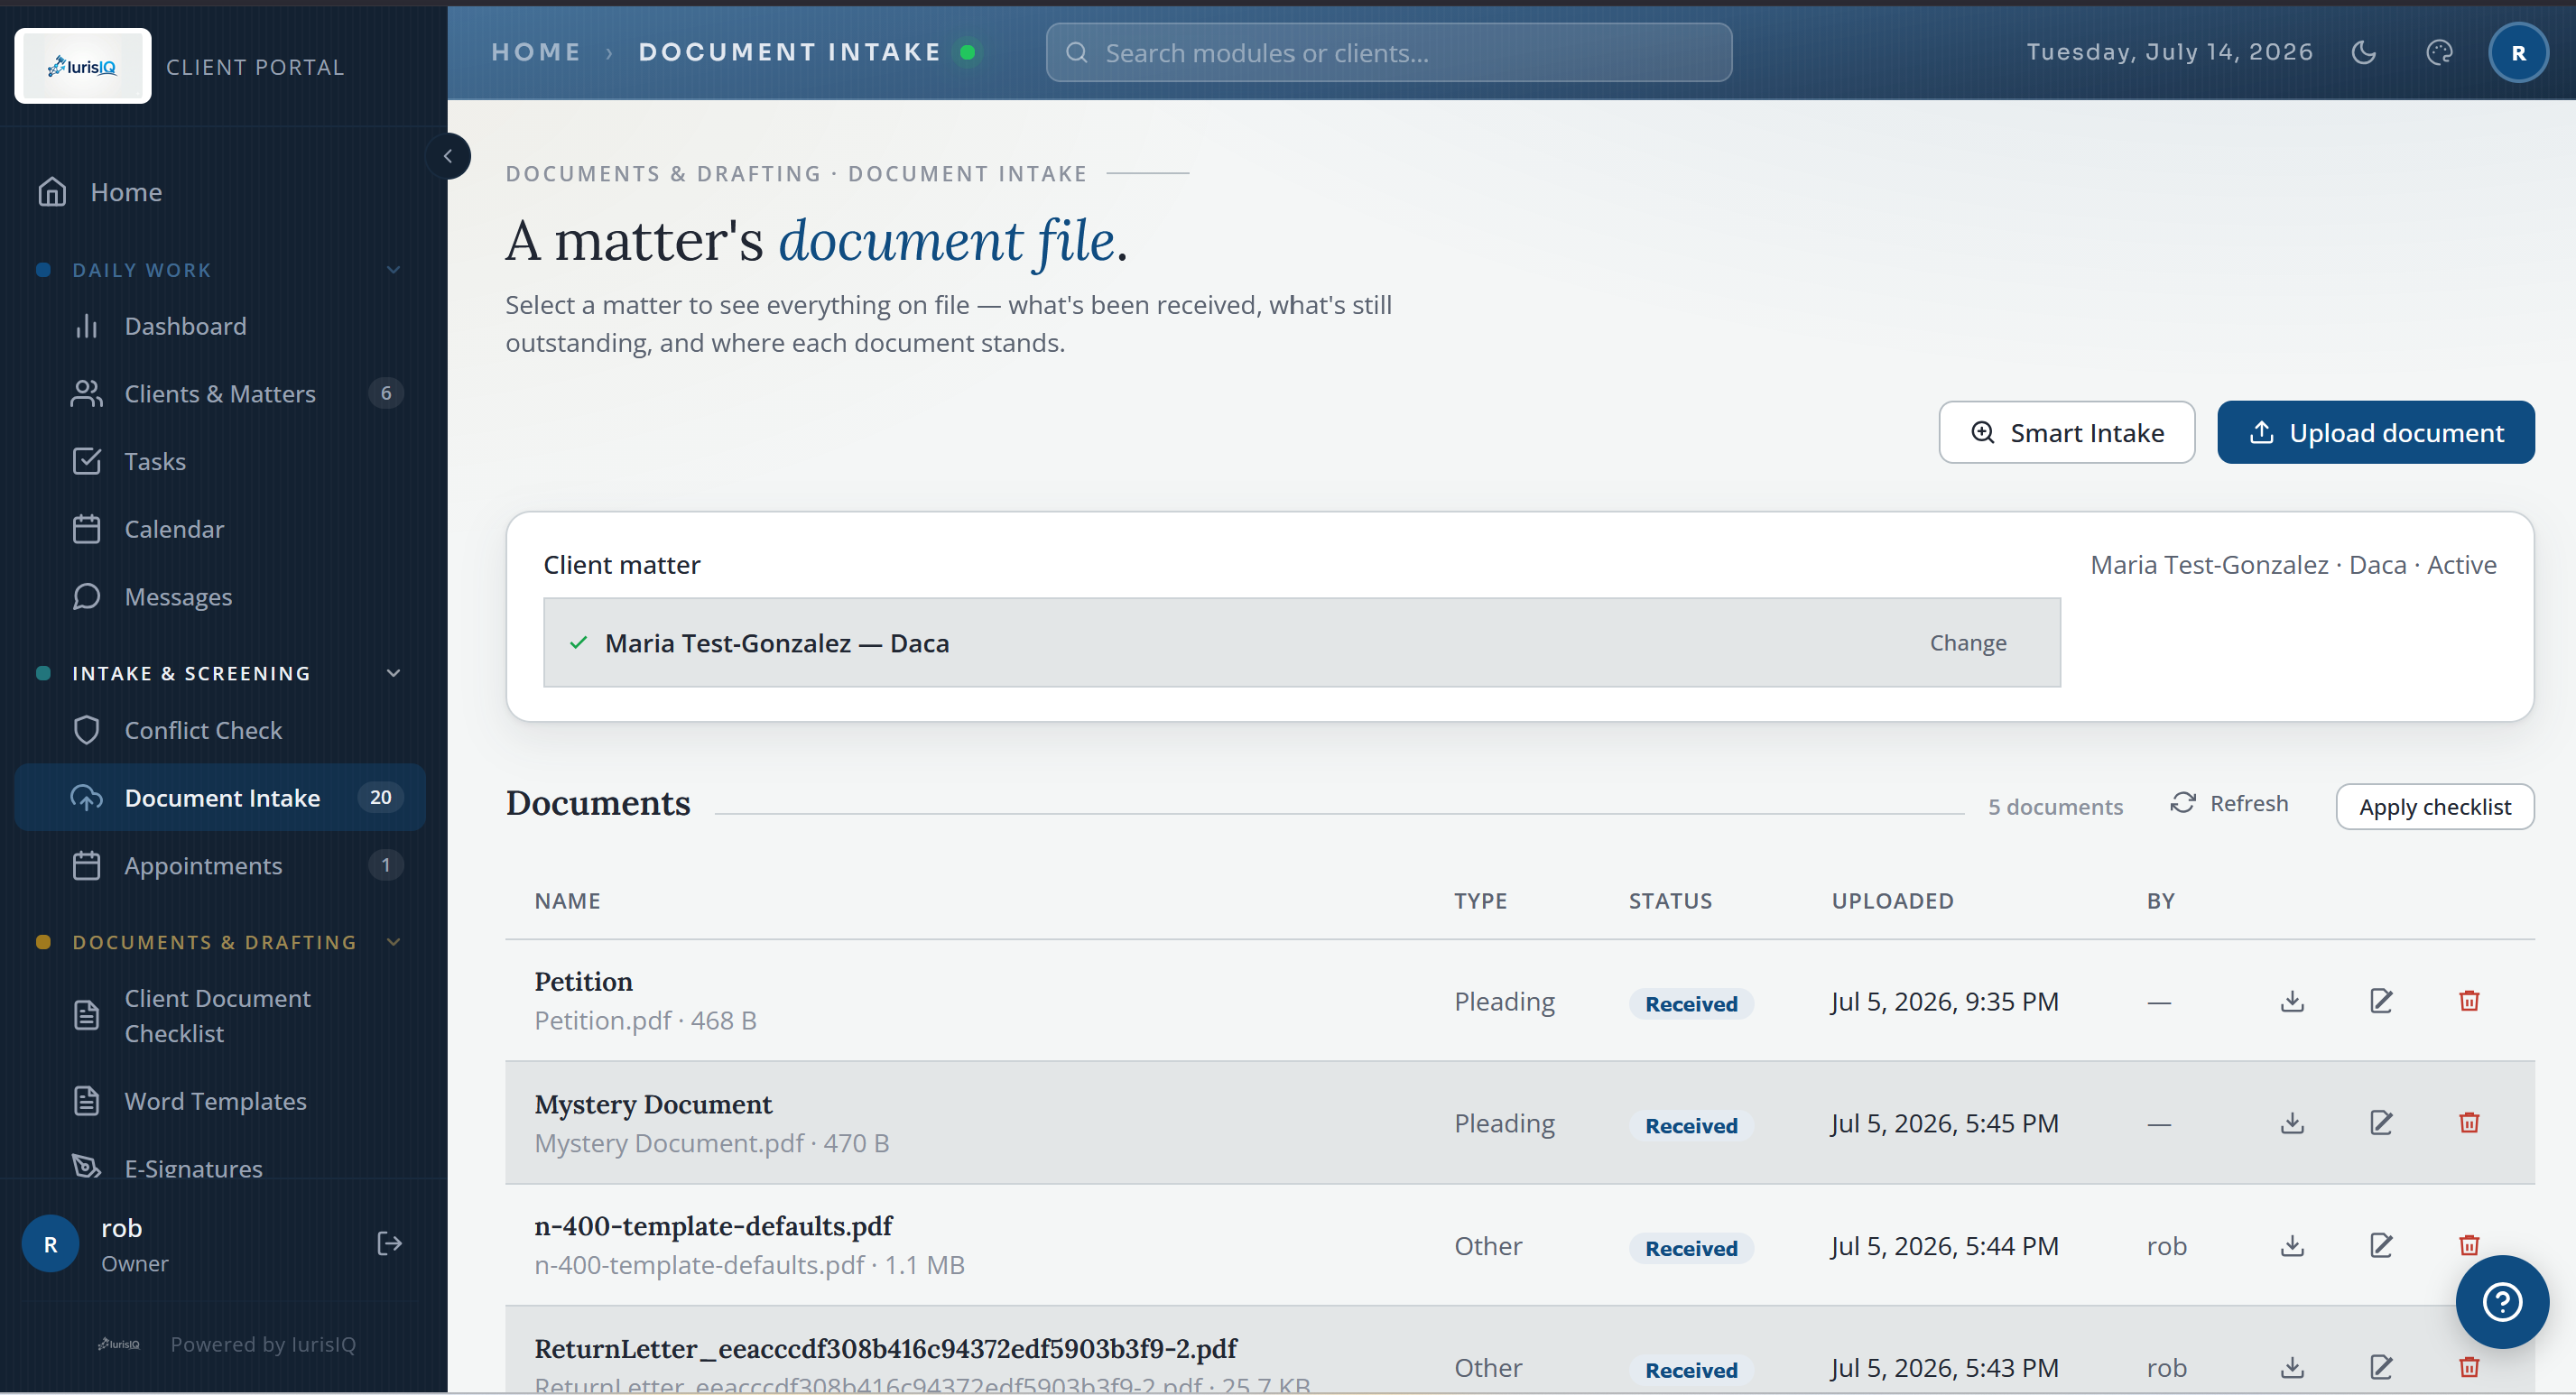
Task: Click the NAME column header
Action: click(567, 901)
